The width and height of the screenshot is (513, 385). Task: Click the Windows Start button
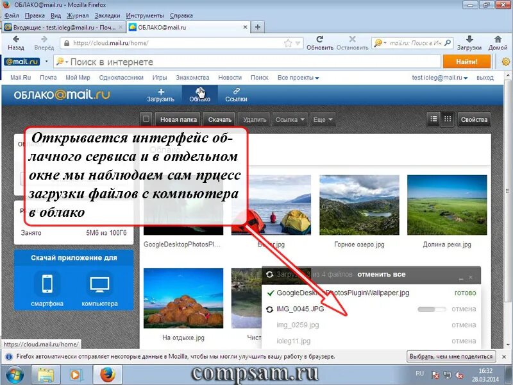[13, 375]
